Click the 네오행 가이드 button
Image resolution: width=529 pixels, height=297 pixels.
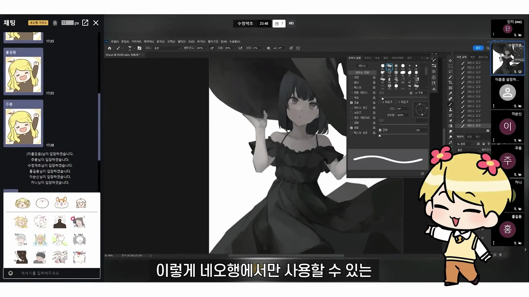pyautogui.click(x=38, y=23)
